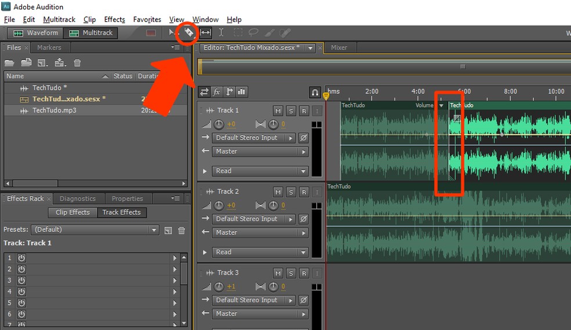Image resolution: width=571 pixels, height=330 pixels.
Task: Toggle power for effects slot 3
Action: [x=21, y=281]
